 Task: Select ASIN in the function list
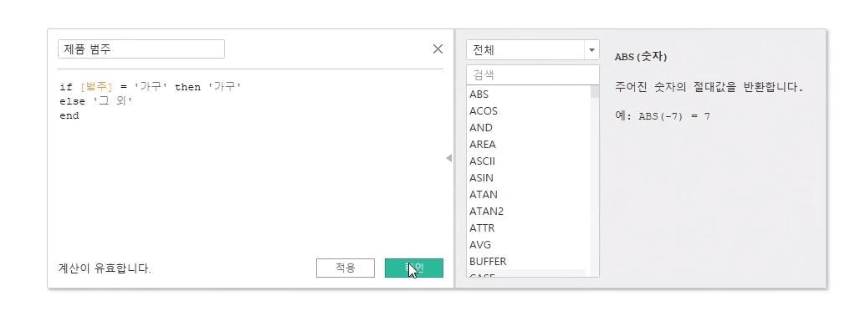529,177
